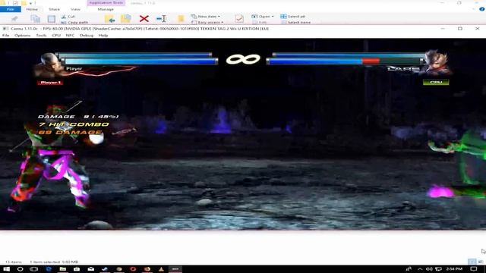Click the "7 HIT COMBO" game text
Image resolution: width=486 pixels, height=273 pixels.
74,124
